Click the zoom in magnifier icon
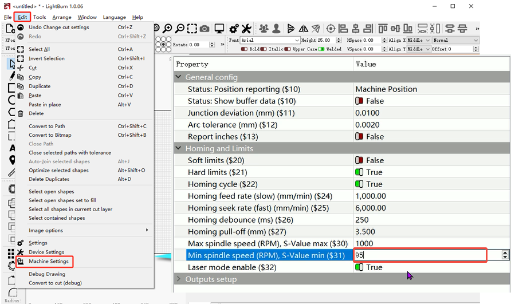Image resolution: width=511 pixels, height=308 pixels. [167, 29]
